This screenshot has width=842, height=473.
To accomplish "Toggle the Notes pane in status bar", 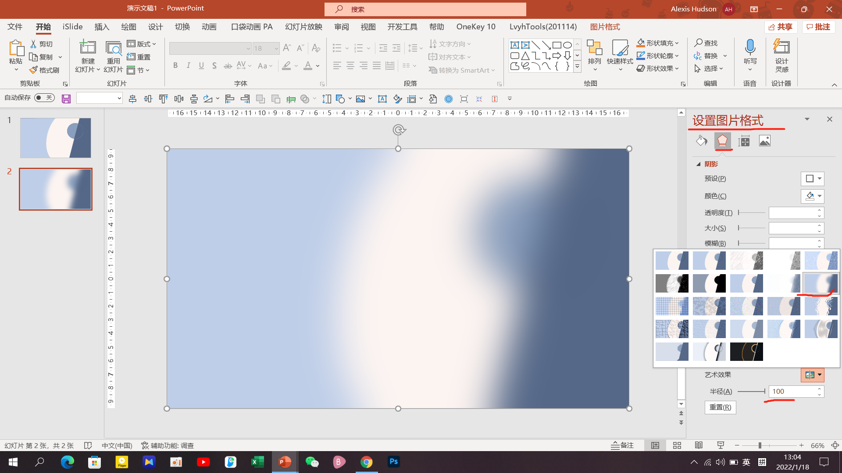I will [x=622, y=445].
